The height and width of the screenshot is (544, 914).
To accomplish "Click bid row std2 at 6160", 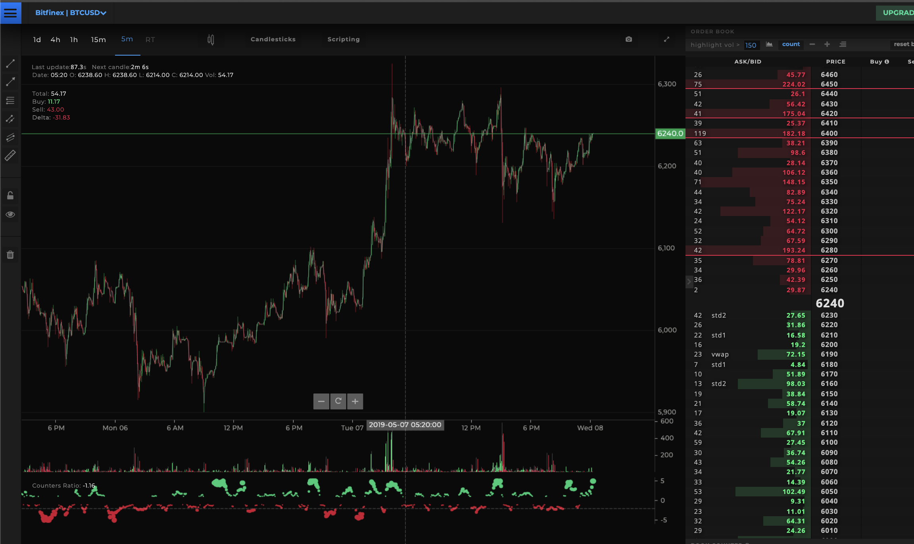I will [800, 384].
